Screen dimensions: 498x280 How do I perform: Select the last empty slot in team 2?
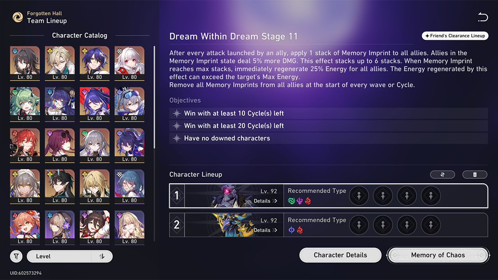431,225
